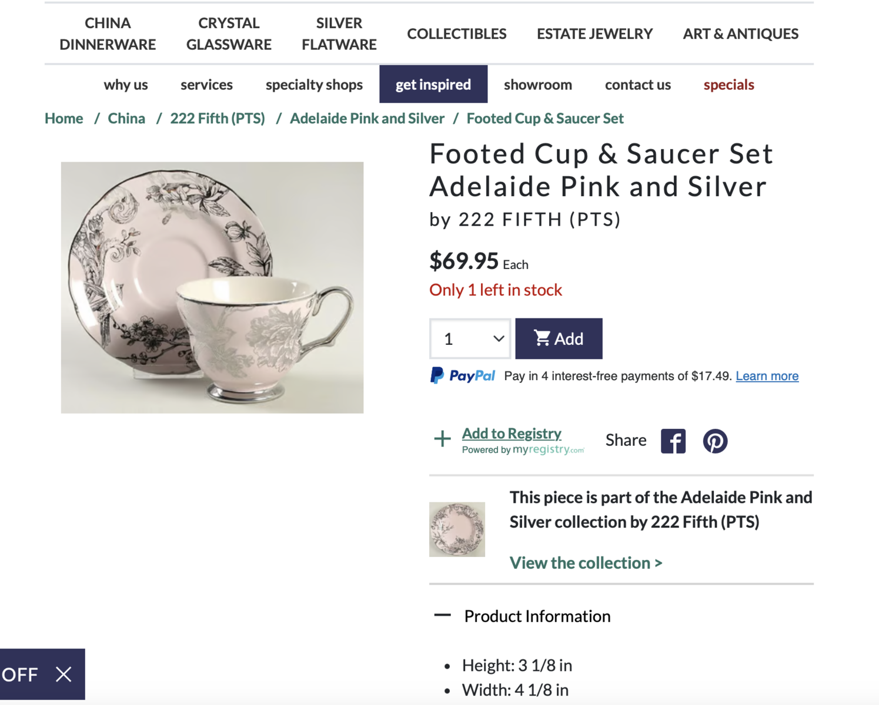Click the cup and saucer product image
879x705 pixels.
point(212,287)
